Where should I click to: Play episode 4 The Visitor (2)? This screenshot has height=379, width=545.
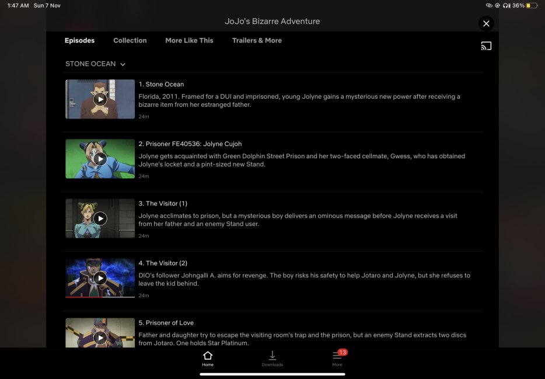[100, 278]
